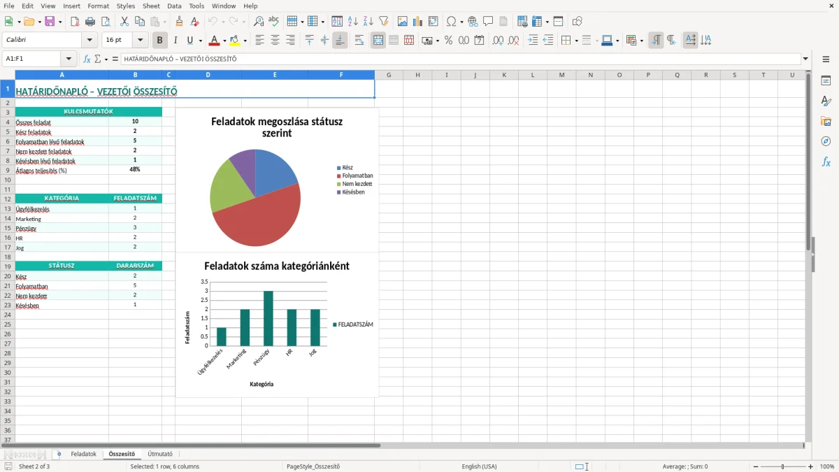
Task: Open sidebar Properties panel
Action: [x=826, y=80]
